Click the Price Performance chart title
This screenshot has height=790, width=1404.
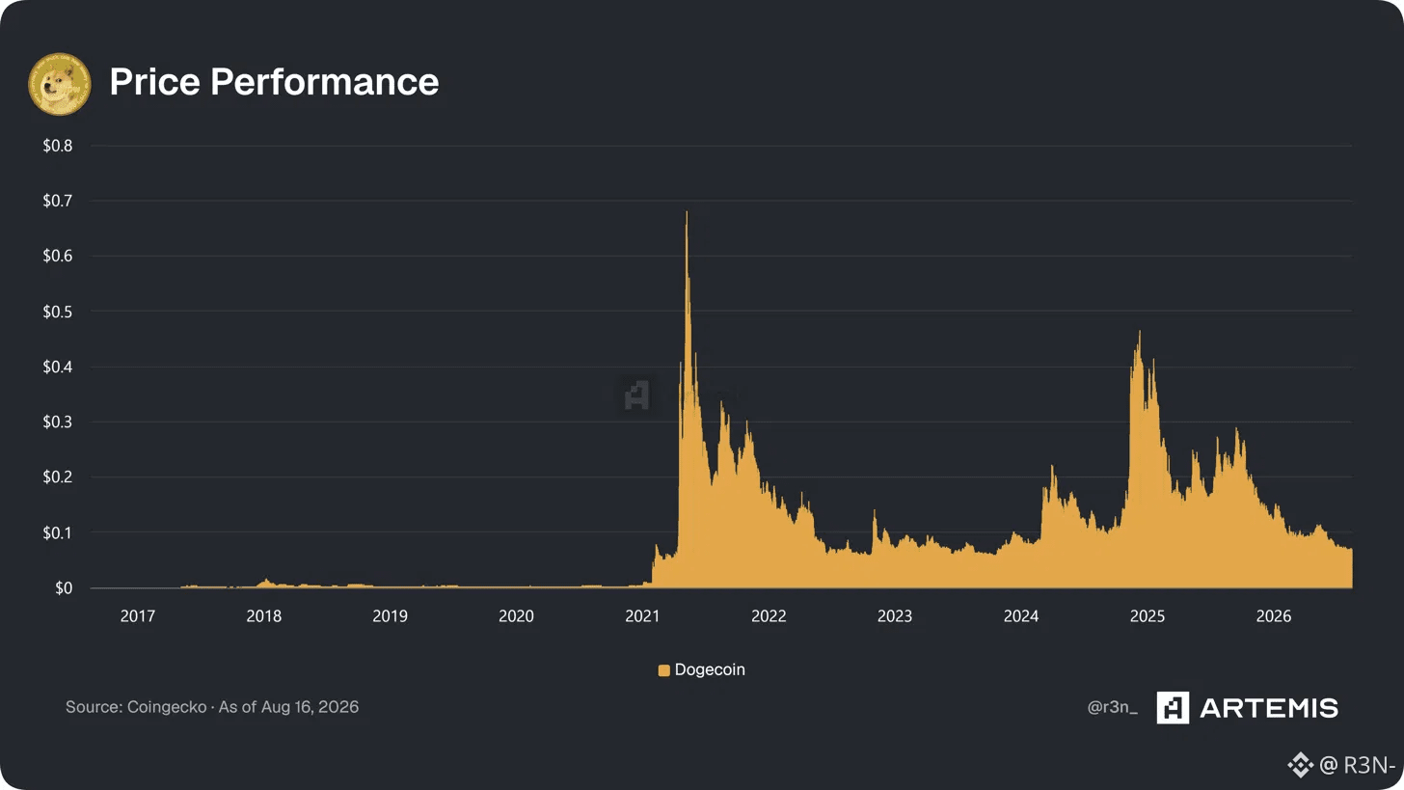[x=274, y=82]
